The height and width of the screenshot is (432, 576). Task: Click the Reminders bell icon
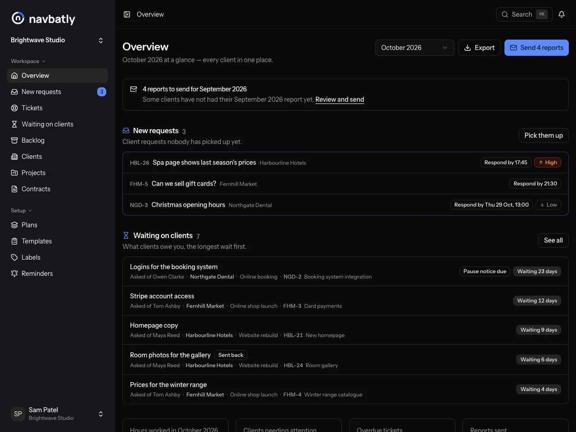pos(14,274)
